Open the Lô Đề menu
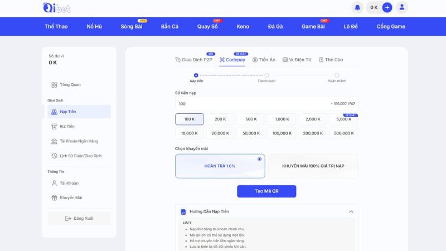The width and height of the screenshot is (446, 251). coord(351,26)
